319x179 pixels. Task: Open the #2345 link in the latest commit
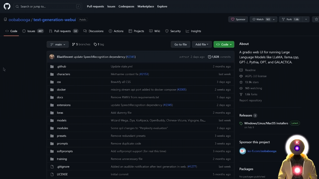(x=131, y=57)
